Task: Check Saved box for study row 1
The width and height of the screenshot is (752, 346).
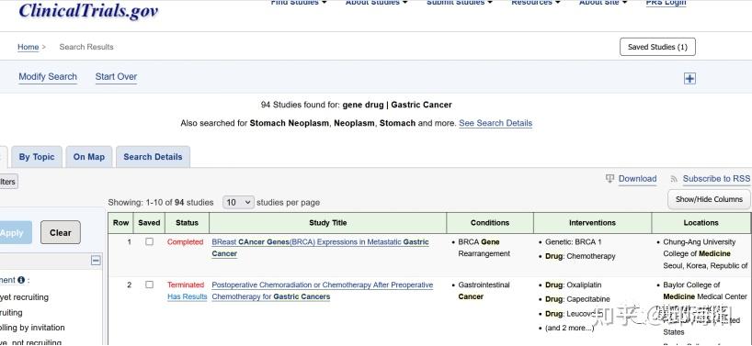Action: coord(149,241)
